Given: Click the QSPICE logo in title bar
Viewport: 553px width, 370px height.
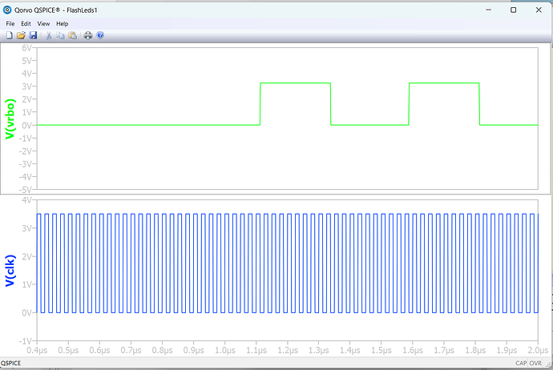Looking at the screenshot, I should coord(7,10).
